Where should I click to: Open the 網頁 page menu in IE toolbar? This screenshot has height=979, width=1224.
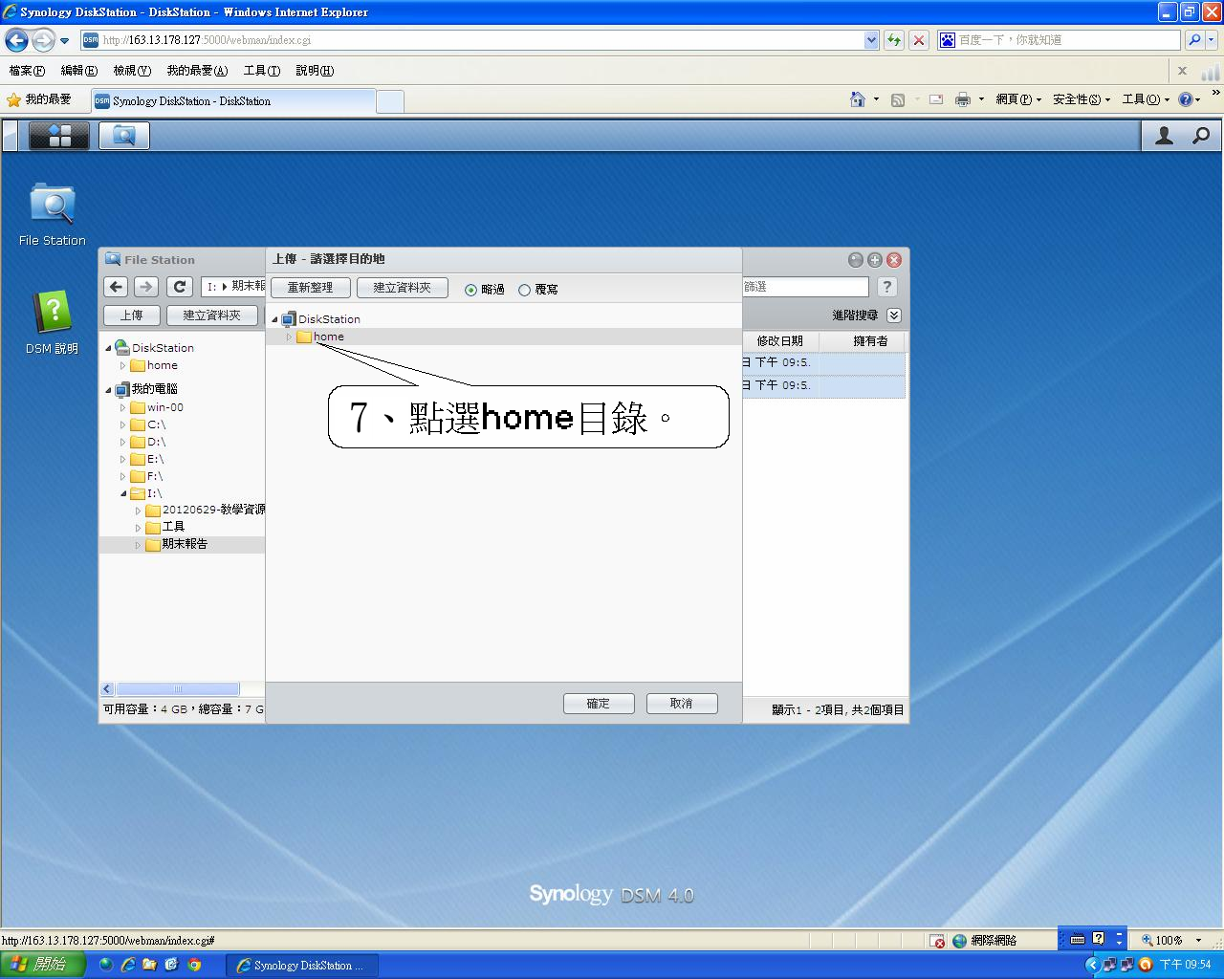pos(1018,99)
